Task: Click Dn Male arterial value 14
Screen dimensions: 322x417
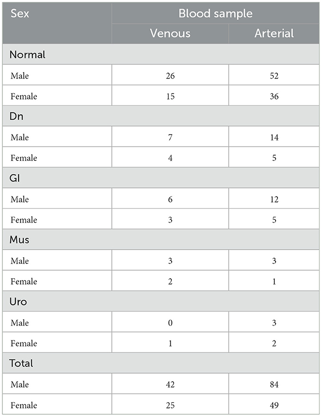Action: tap(274, 137)
